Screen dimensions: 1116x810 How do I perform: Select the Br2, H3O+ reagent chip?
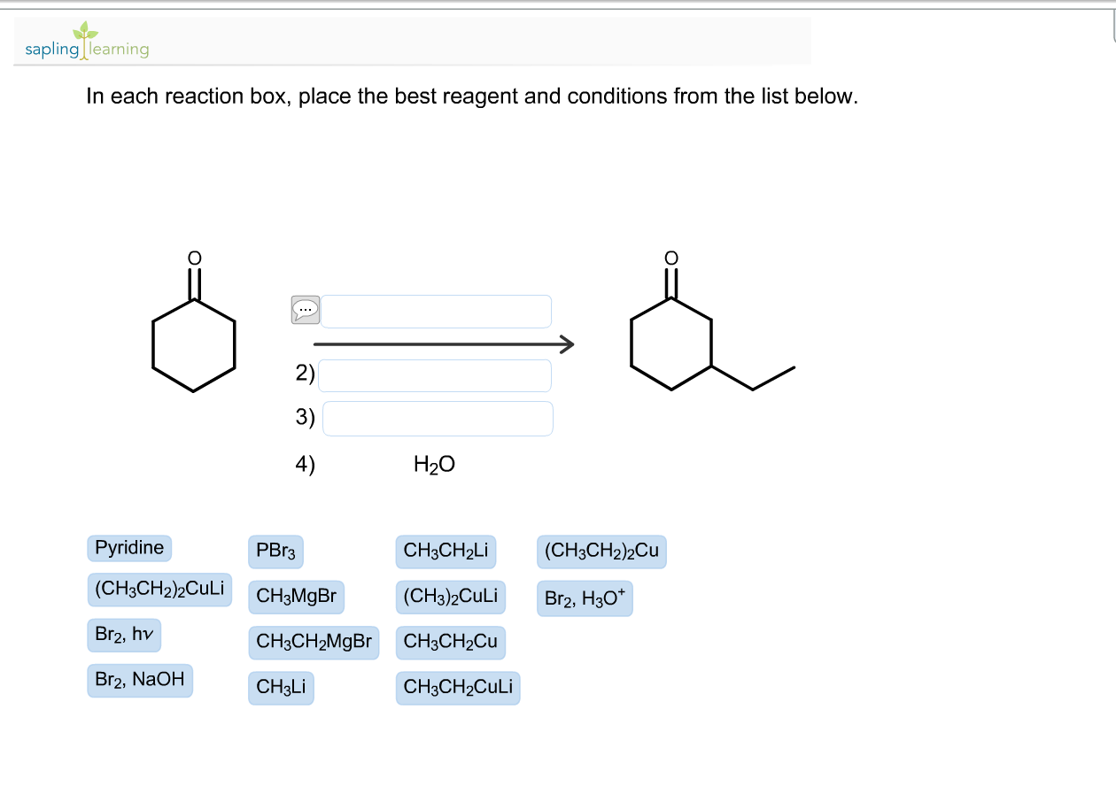pos(585,598)
